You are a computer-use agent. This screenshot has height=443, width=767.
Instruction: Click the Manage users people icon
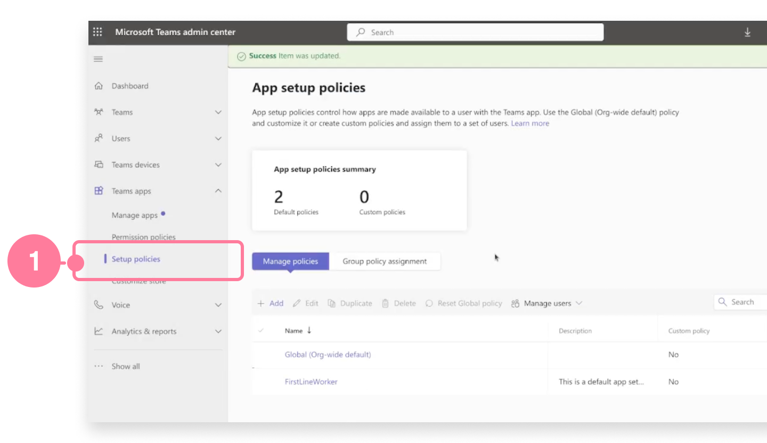click(x=515, y=303)
